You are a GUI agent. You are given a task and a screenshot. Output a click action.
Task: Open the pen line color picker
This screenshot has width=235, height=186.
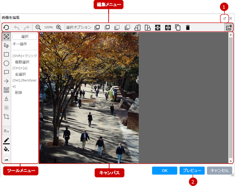click(6, 140)
